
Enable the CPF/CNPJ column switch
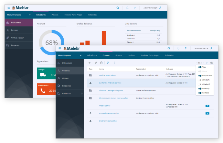(200, 80)
